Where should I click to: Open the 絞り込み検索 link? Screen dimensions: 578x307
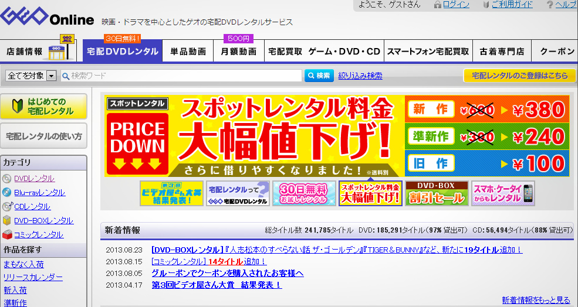click(360, 76)
